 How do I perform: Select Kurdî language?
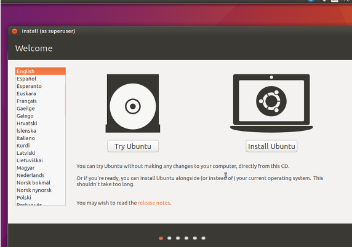(x=41, y=146)
